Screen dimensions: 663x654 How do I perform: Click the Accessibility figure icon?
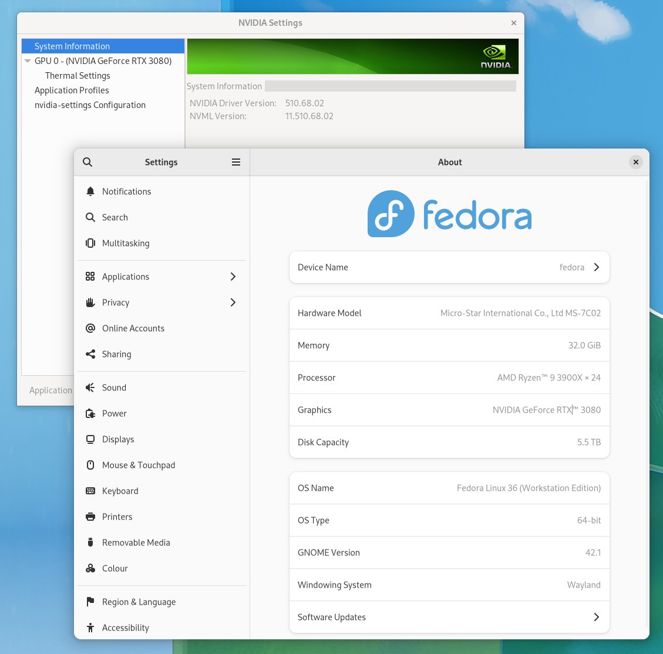(x=90, y=628)
